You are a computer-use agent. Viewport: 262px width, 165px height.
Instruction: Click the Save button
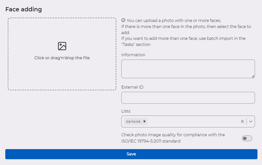click(x=131, y=154)
